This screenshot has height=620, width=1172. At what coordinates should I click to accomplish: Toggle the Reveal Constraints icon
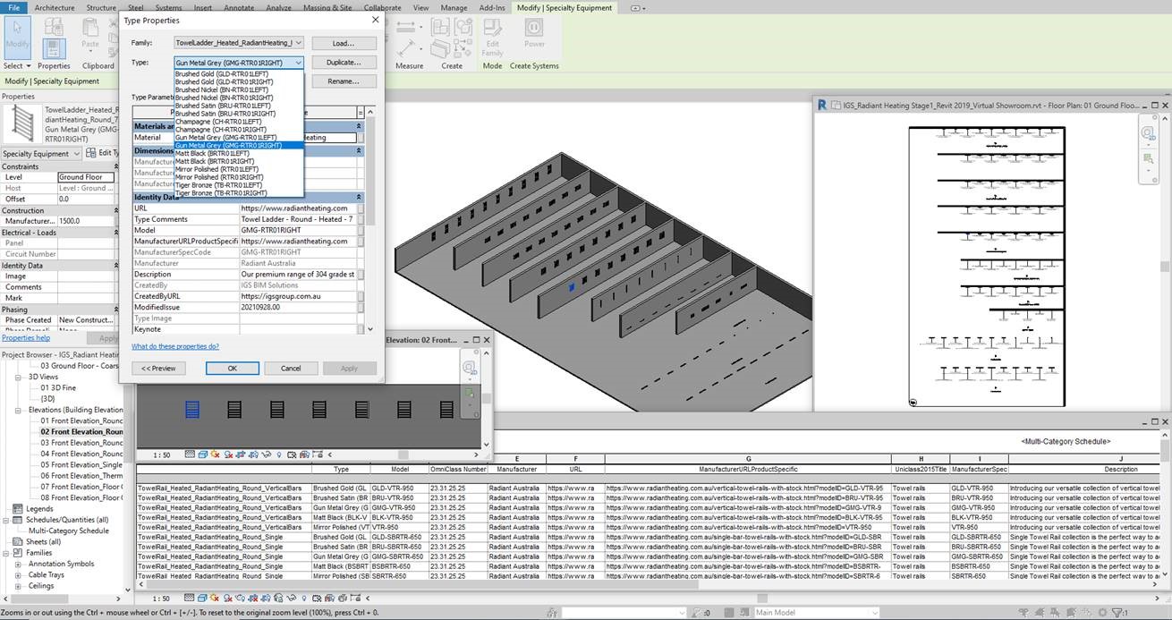pos(318,454)
